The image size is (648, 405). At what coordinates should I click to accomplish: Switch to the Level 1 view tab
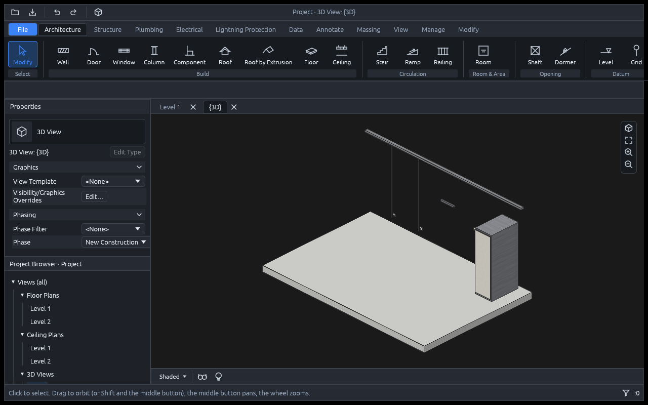click(x=170, y=107)
